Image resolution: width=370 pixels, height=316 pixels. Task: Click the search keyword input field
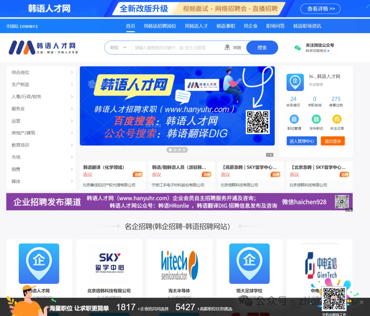(177, 48)
